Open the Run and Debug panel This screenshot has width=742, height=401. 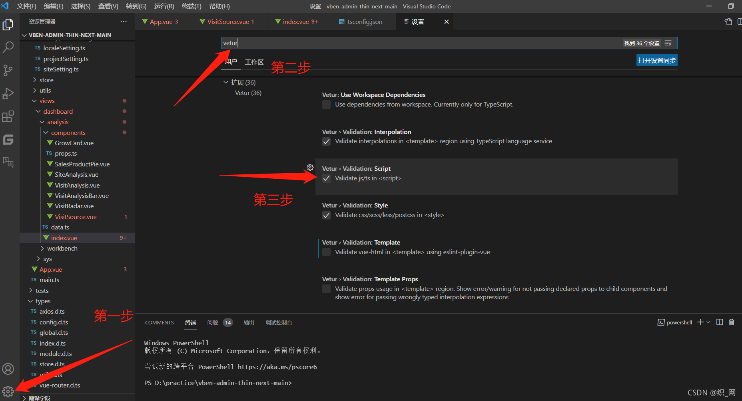[x=8, y=93]
